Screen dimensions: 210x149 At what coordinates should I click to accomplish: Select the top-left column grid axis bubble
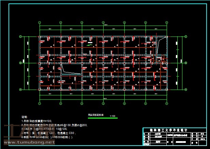pos(40,23)
